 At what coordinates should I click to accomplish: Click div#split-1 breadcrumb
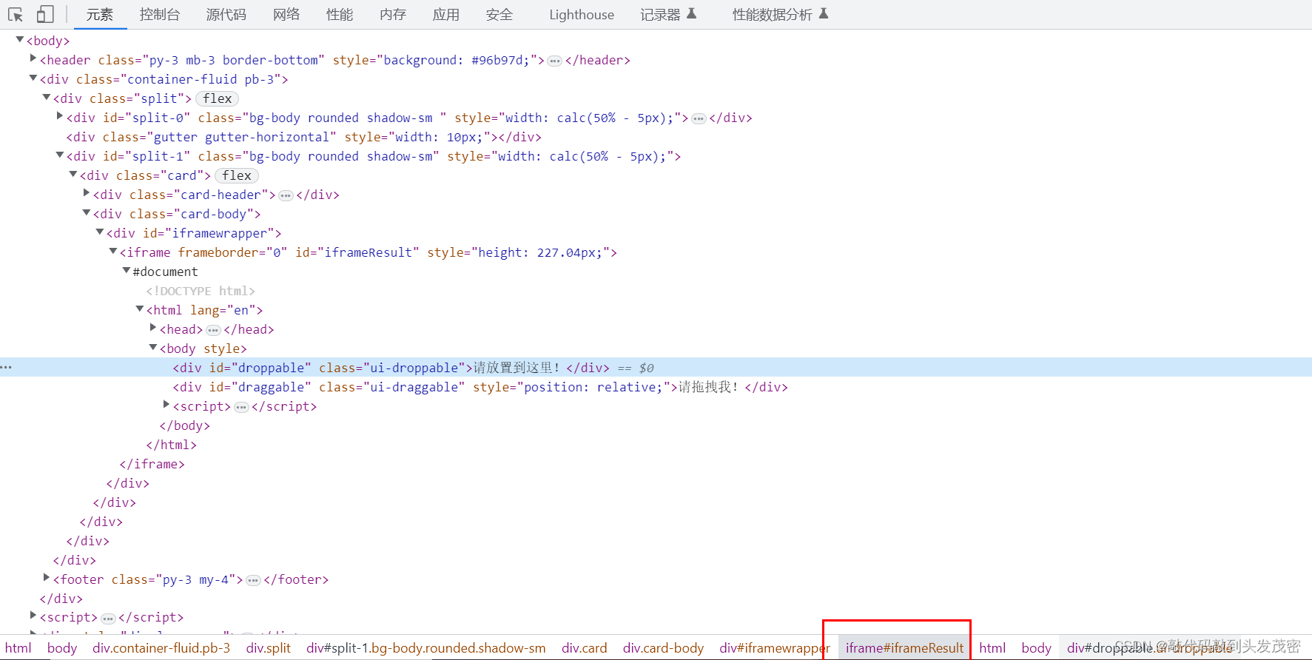click(426, 647)
